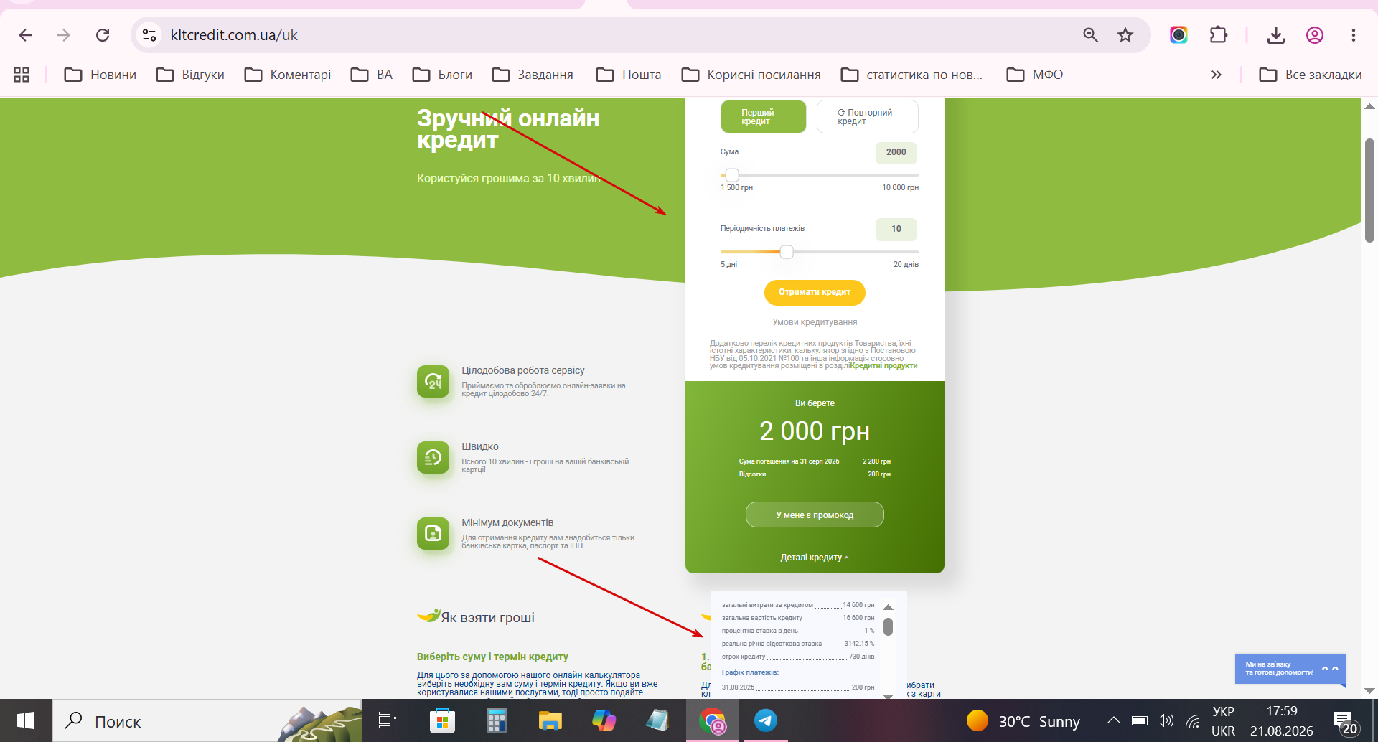The image size is (1378, 742).
Task: Show hidden system tray icons
Action: [x=1113, y=720]
